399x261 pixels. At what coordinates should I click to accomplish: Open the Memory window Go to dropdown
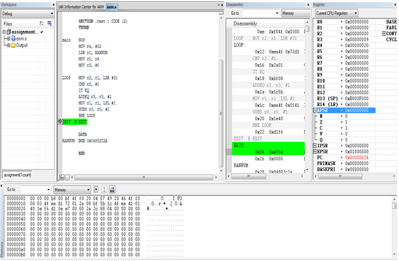pyautogui.click(x=49, y=190)
